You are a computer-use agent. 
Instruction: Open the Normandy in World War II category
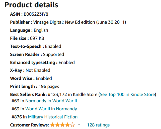coord(51,101)
